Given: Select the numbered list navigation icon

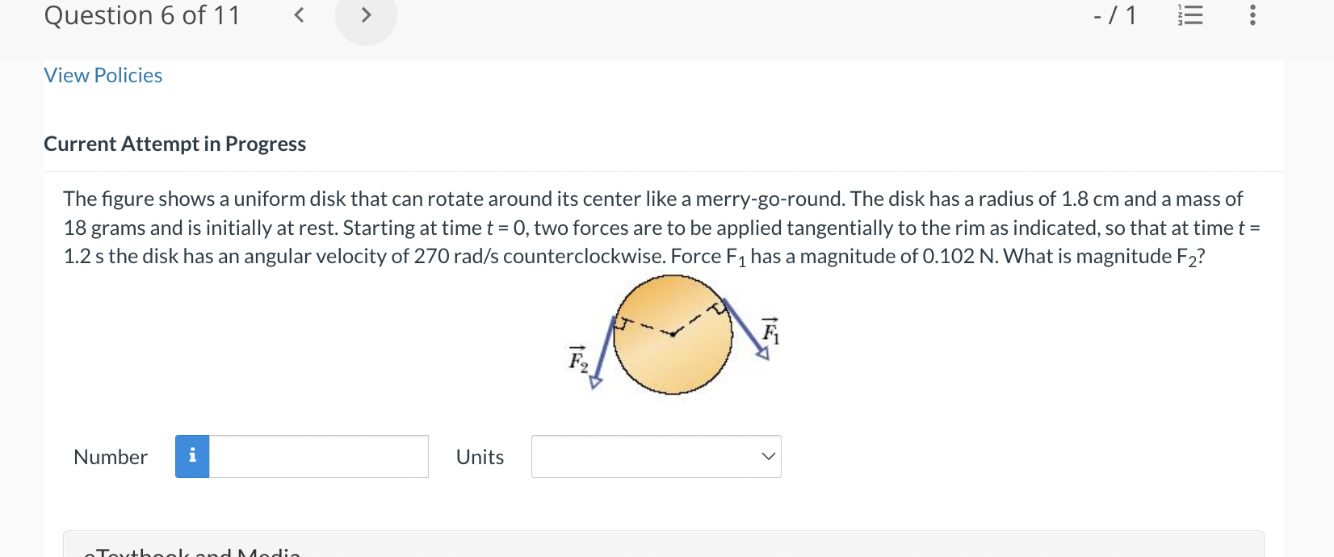Looking at the screenshot, I should click(x=1192, y=15).
